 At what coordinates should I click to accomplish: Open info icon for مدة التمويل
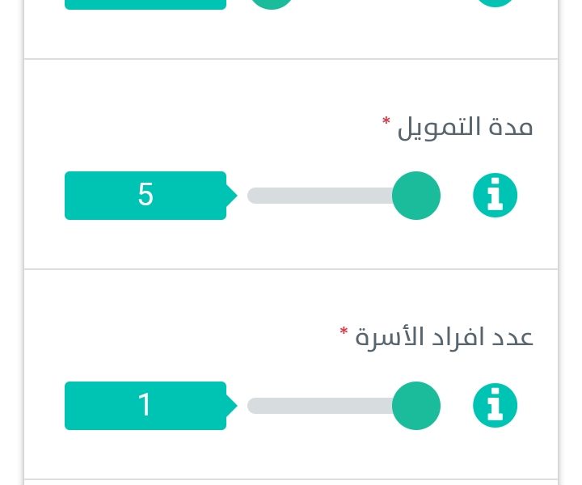495,195
